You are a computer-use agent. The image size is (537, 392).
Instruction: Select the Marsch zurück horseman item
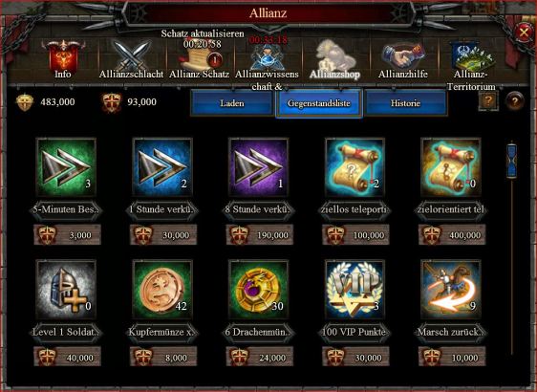tap(451, 289)
